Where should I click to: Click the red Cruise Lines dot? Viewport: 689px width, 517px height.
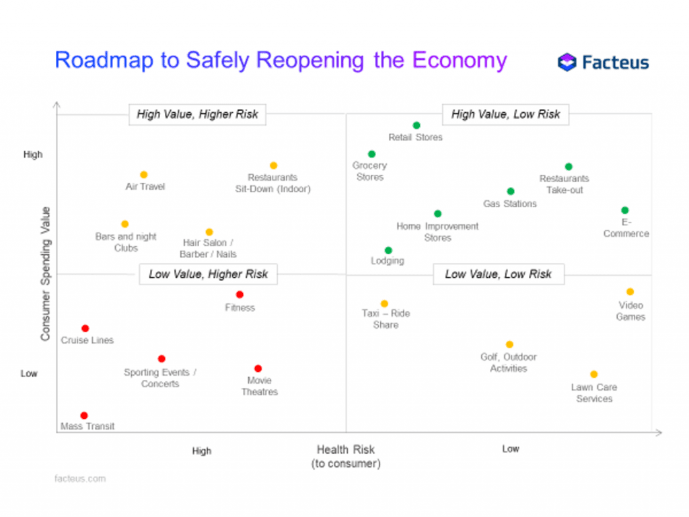pos(85,328)
